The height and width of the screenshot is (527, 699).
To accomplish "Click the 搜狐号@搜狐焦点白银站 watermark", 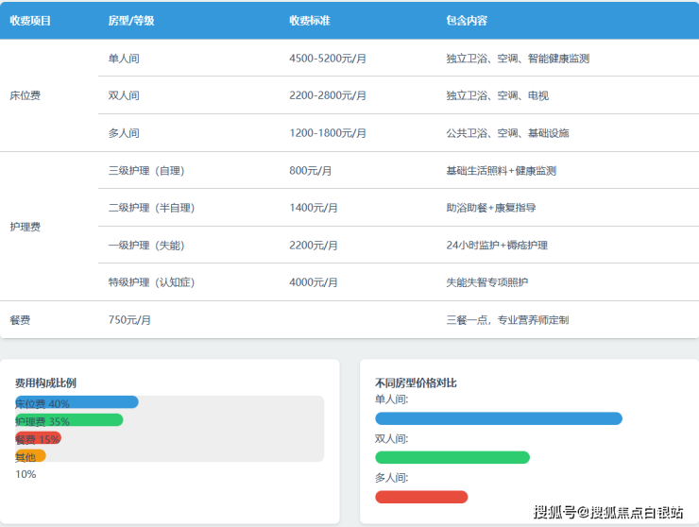I will click(x=608, y=512).
